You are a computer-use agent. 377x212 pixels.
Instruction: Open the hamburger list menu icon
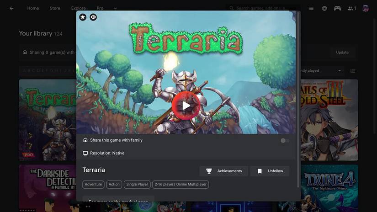point(311,8)
